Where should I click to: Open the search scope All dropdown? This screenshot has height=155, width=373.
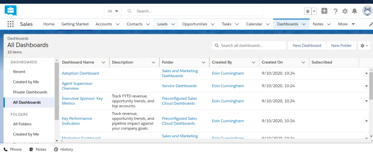(113, 11)
